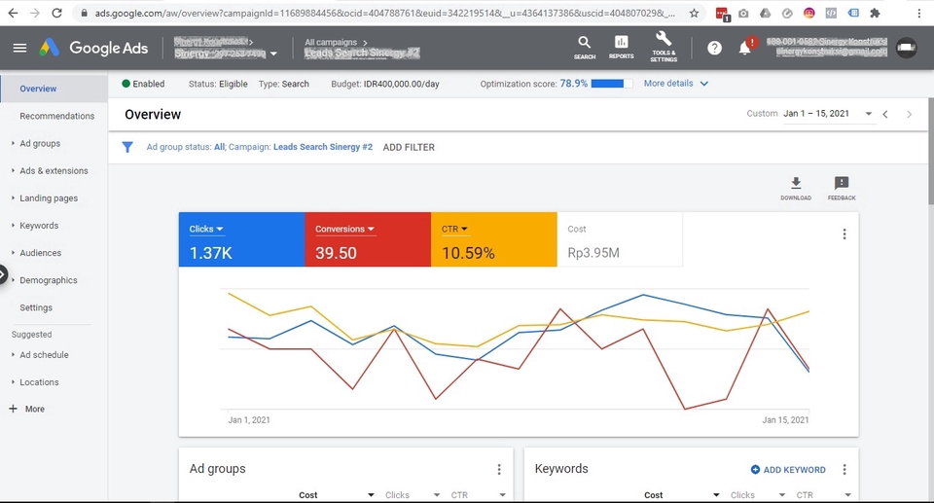The height and width of the screenshot is (503, 934).
Task: Open Ad groups card three-dot menu
Action: (x=499, y=470)
